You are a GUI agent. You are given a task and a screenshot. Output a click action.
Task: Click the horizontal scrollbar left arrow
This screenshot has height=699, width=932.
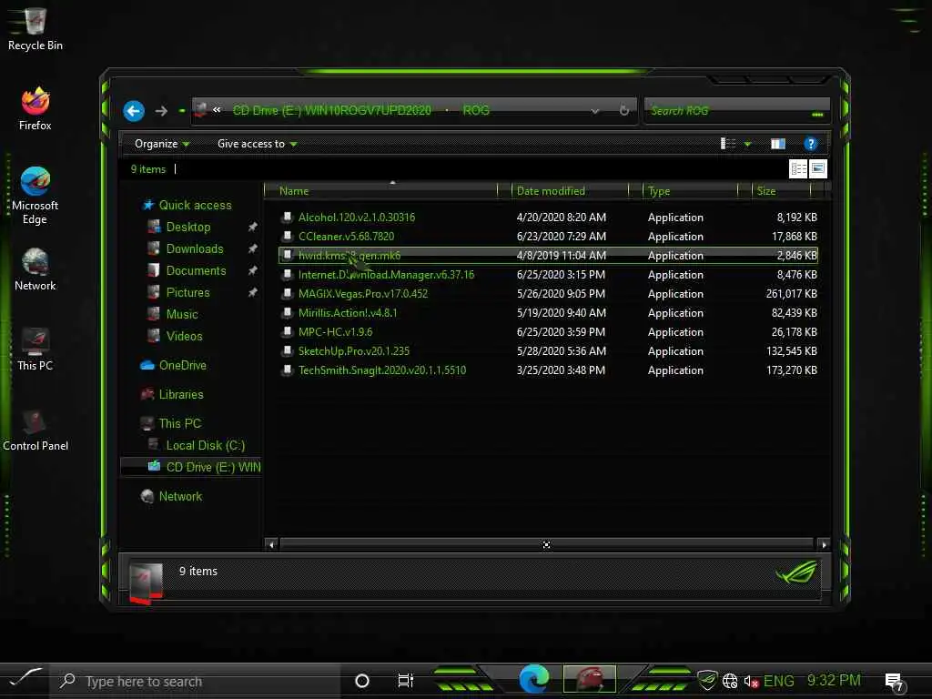tap(271, 544)
